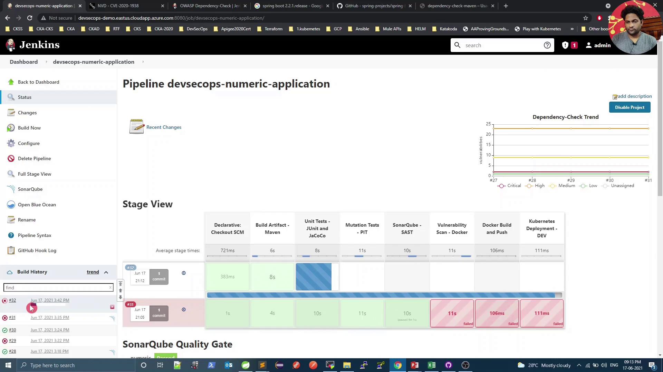Click the build history find field
The height and width of the screenshot is (372, 663).
click(55, 288)
